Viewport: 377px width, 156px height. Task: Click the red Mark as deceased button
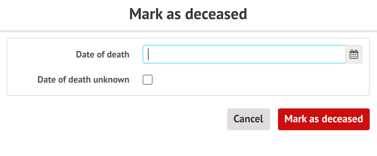(324, 119)
